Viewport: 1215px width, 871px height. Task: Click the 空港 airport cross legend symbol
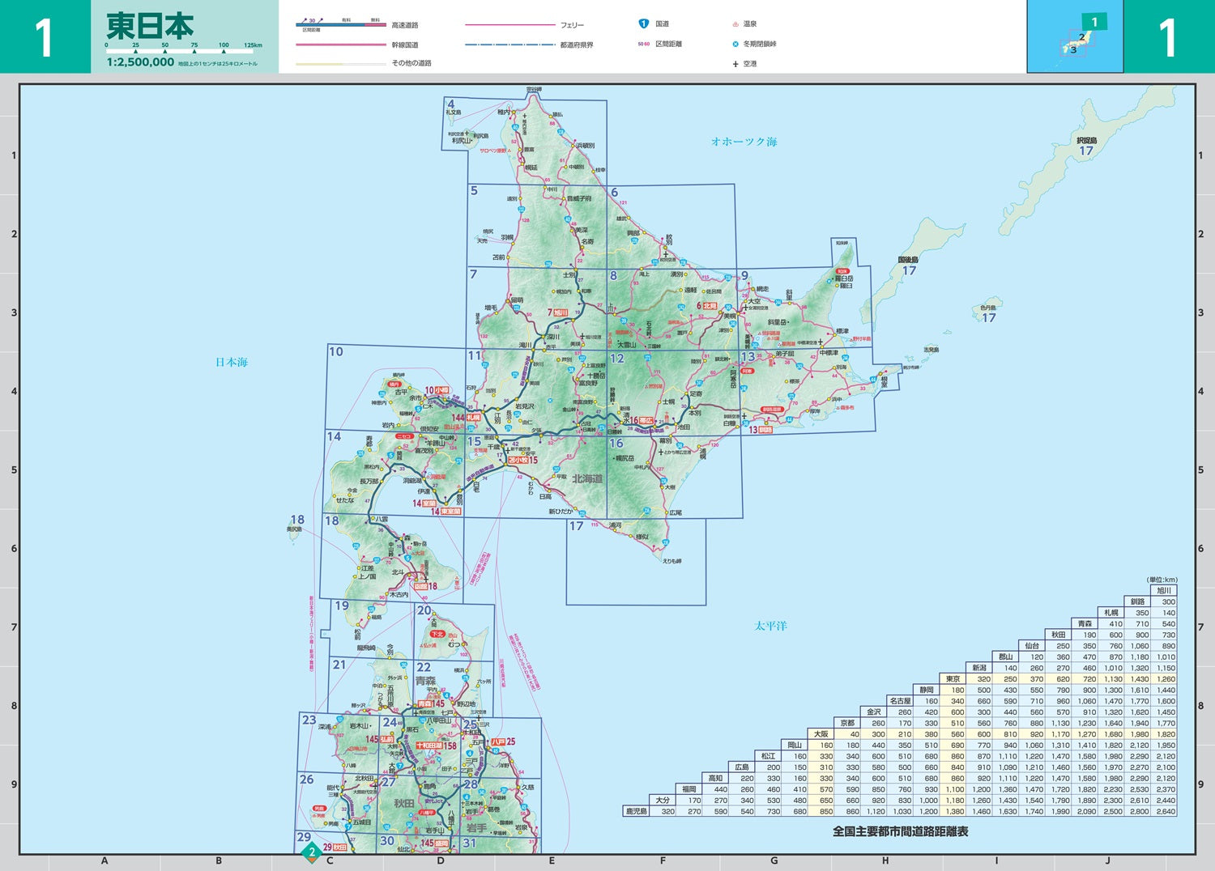click(735, 64)
